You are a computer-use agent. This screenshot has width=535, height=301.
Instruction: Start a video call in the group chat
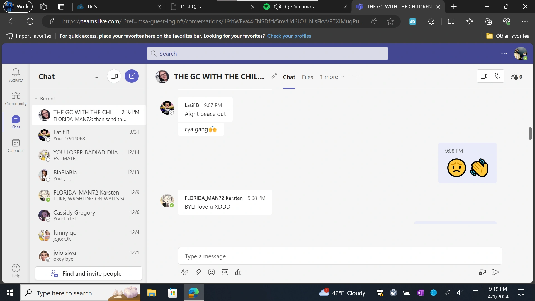point(484,76)
